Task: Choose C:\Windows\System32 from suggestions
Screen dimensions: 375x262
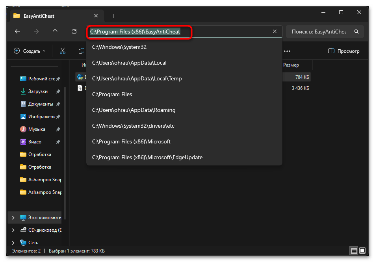Action: (x=184, y=47)
